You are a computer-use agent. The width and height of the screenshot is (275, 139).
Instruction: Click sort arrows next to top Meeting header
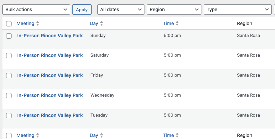point(38,24)
